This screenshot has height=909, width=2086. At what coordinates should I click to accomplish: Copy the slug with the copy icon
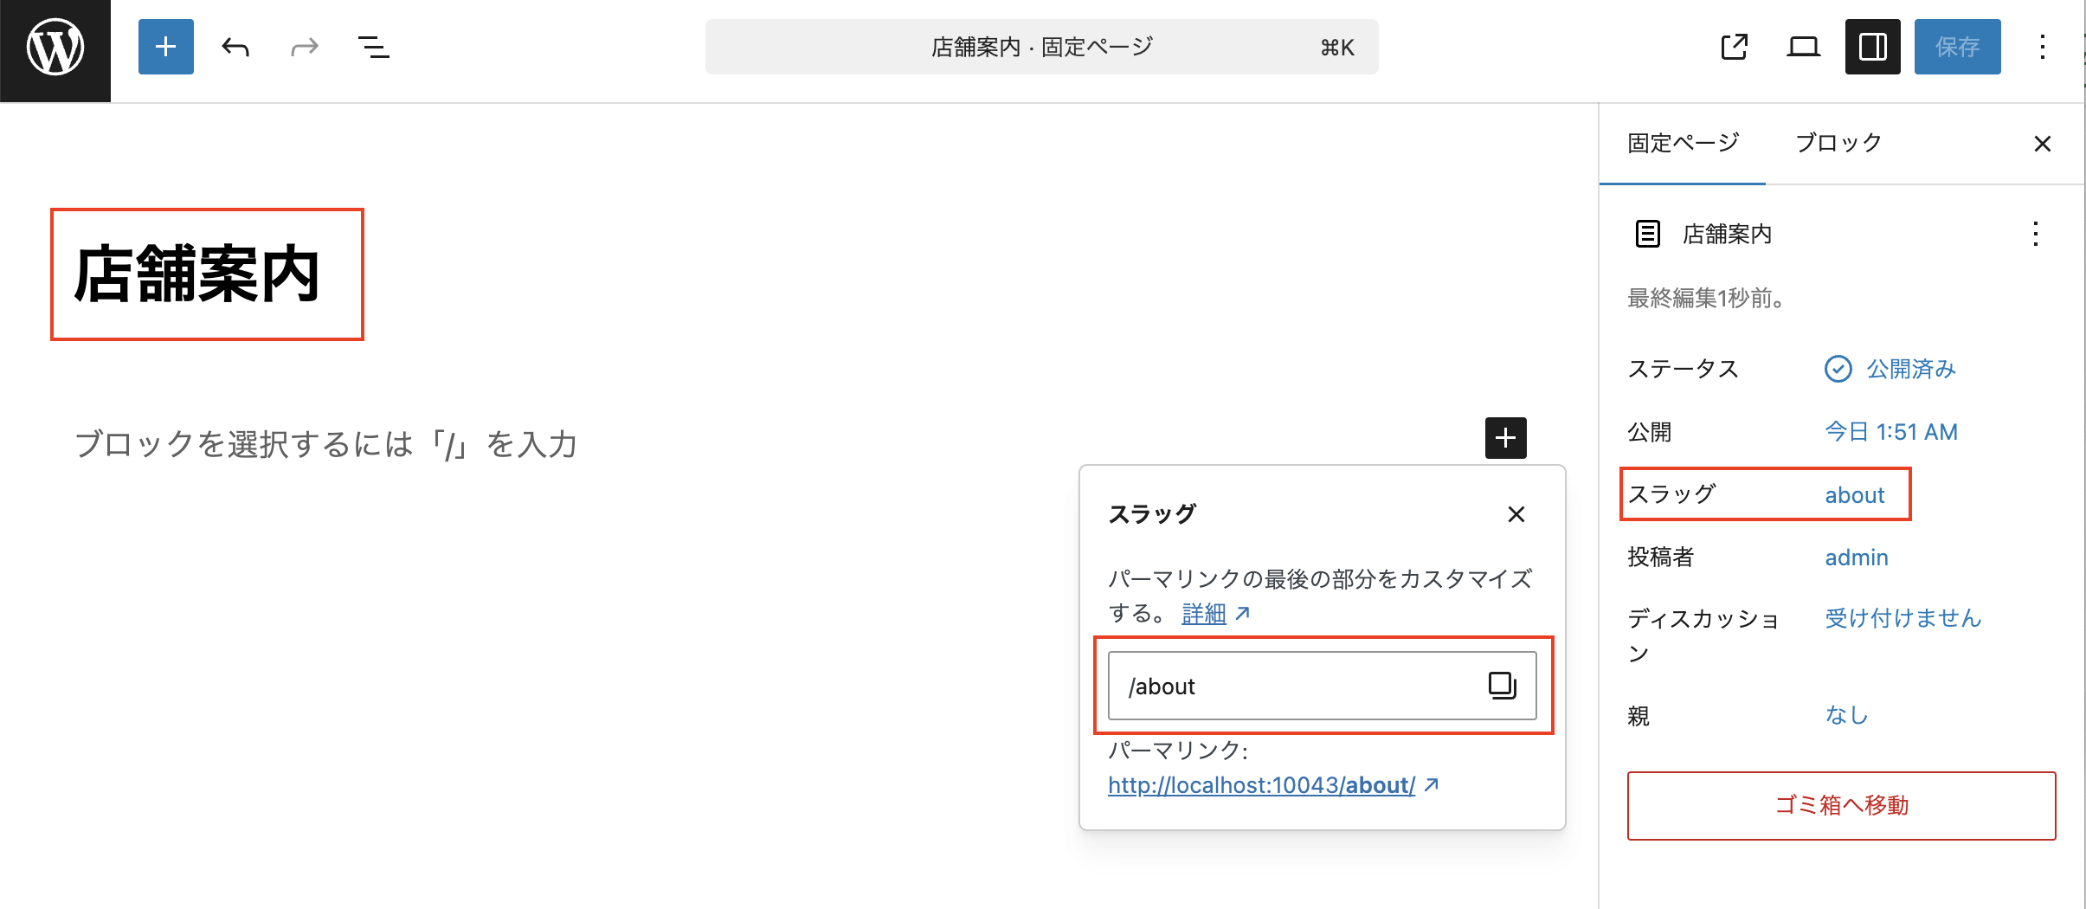pyautogui.click(x=1502, y=686)
